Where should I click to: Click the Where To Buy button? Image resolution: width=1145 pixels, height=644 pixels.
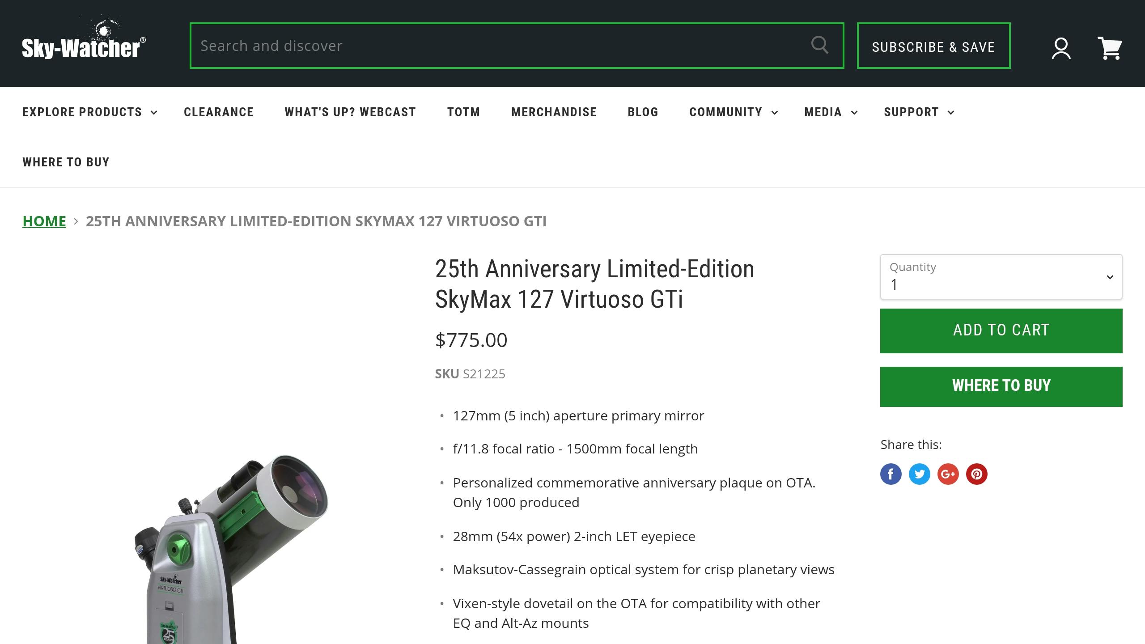click(x=1001, y=386)
